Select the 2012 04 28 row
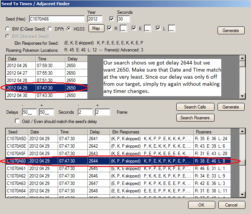This screenshot has height=214, width=251. coord(46,81)
